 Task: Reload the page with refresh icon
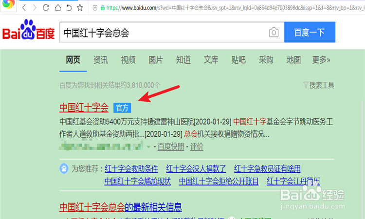pos(46,8)
